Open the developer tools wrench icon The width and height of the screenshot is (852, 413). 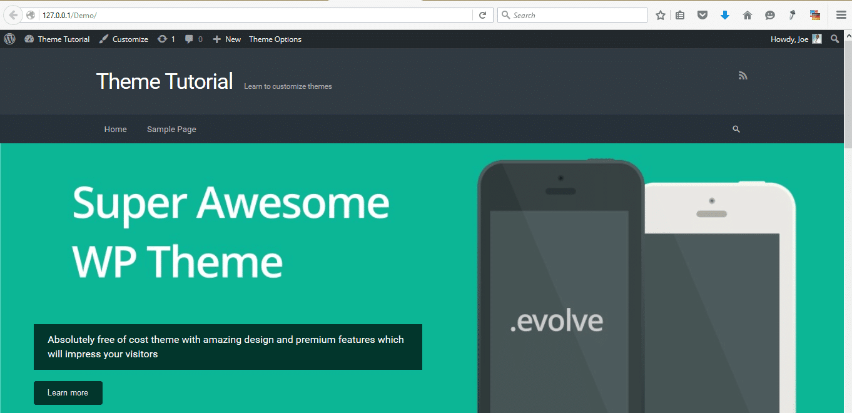792,15
